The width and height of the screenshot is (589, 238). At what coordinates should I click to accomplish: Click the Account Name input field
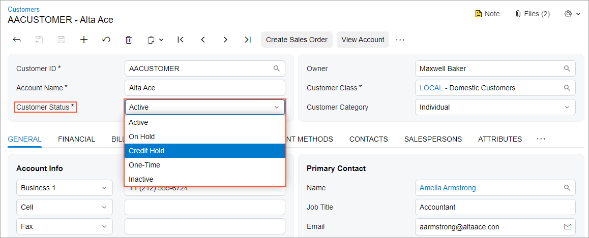204,88
